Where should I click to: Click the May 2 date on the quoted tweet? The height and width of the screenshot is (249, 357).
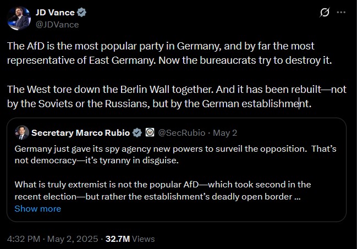point(225,133)
